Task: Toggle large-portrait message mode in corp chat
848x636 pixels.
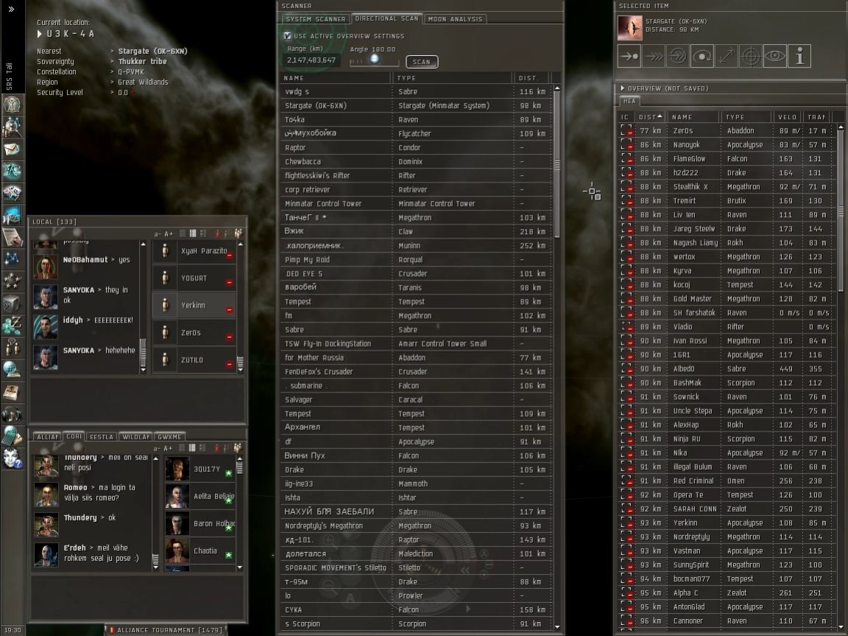Action: (x=202, y=448)
